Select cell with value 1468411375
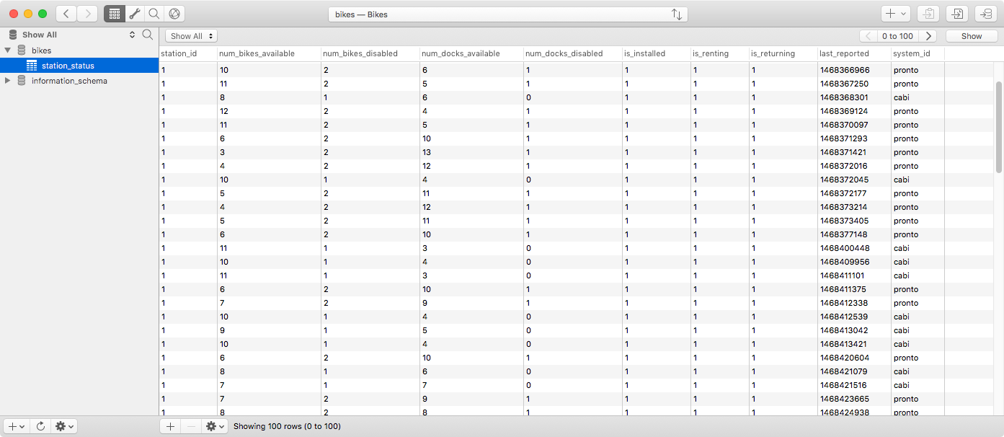Screen dimensions: 1004x437 pos(854,289)
